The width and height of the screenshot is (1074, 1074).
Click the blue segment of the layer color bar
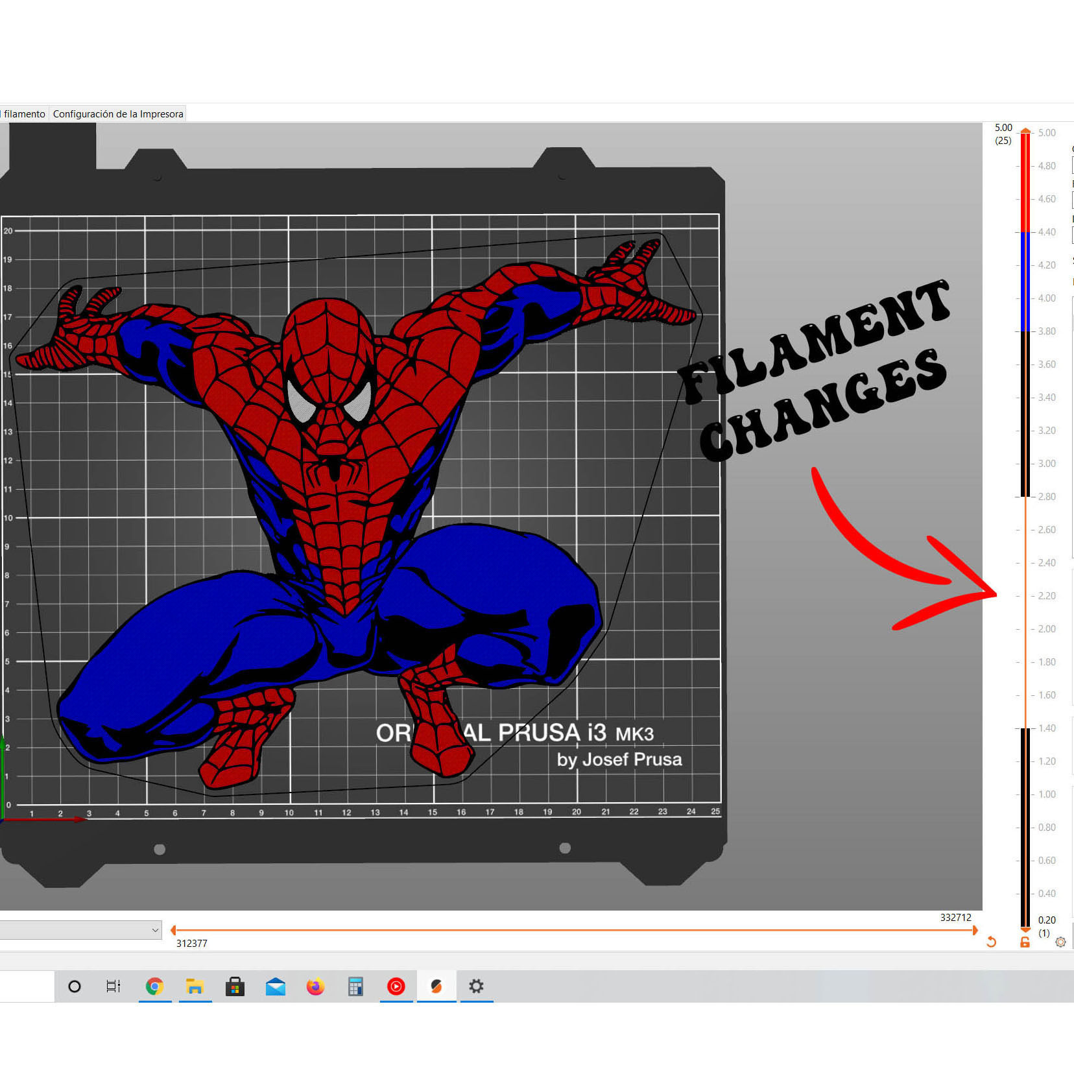coord(1025,281)
